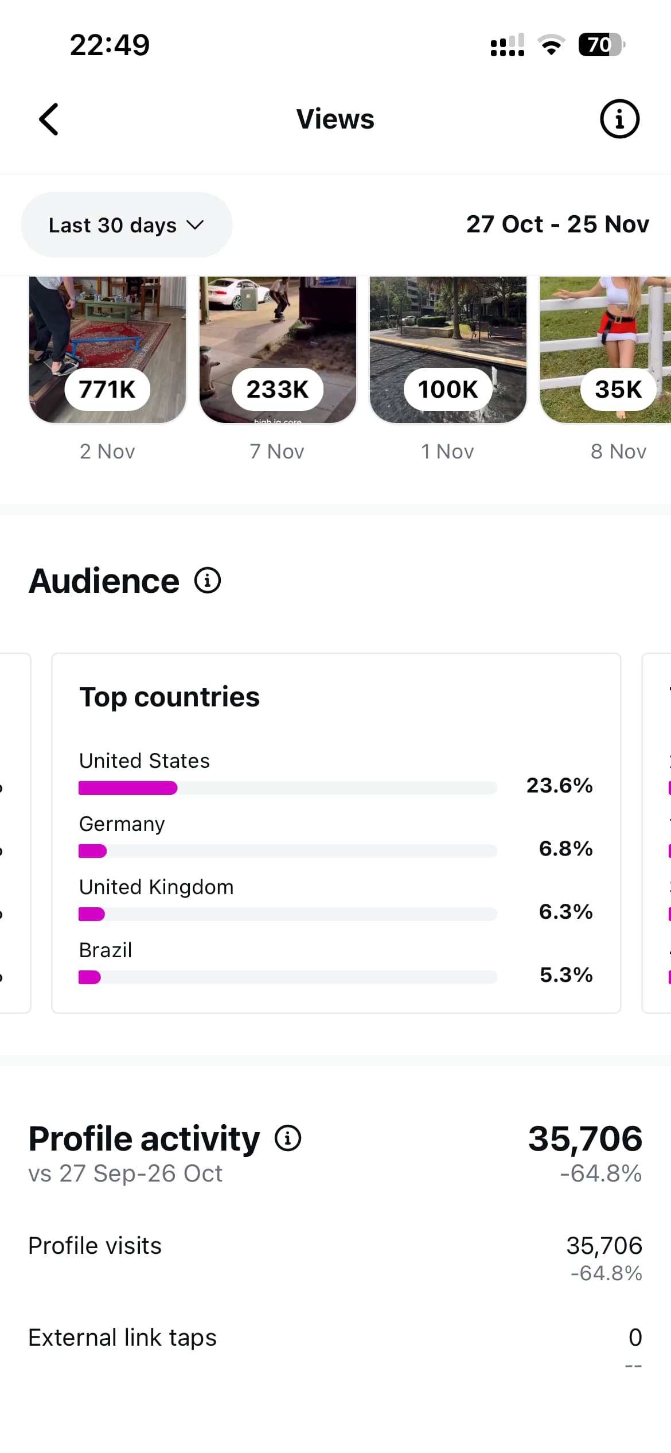Tap the Profile activity info icon
The image size is (671, 1453).
click(288, 1138)
